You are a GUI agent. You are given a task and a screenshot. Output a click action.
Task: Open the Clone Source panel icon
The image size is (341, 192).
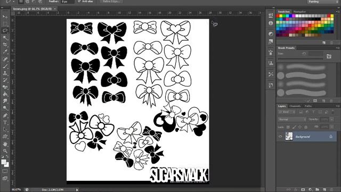pos(271,63)
